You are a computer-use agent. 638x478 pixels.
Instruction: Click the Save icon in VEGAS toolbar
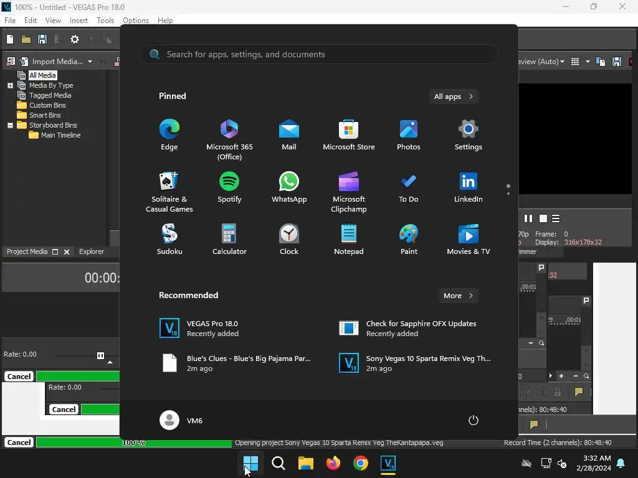pyautogui.click(x=42, y=39)
